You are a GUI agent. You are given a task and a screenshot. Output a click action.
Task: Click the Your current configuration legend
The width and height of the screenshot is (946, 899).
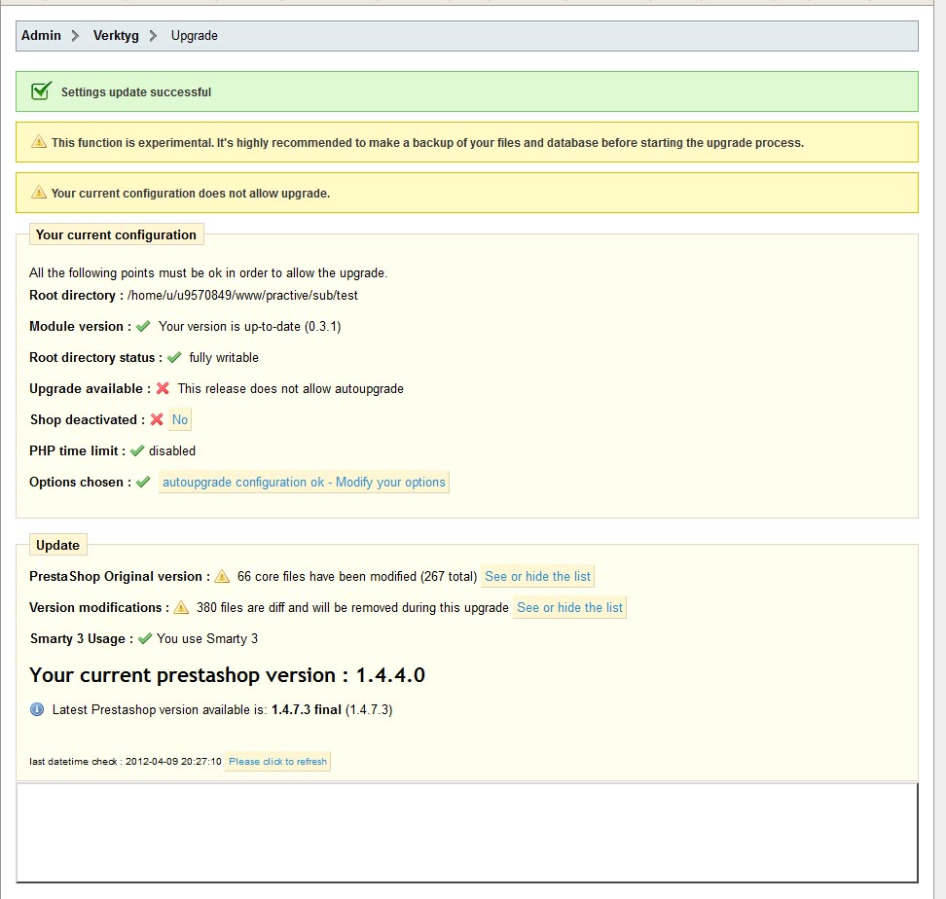[x=117, y=234]
